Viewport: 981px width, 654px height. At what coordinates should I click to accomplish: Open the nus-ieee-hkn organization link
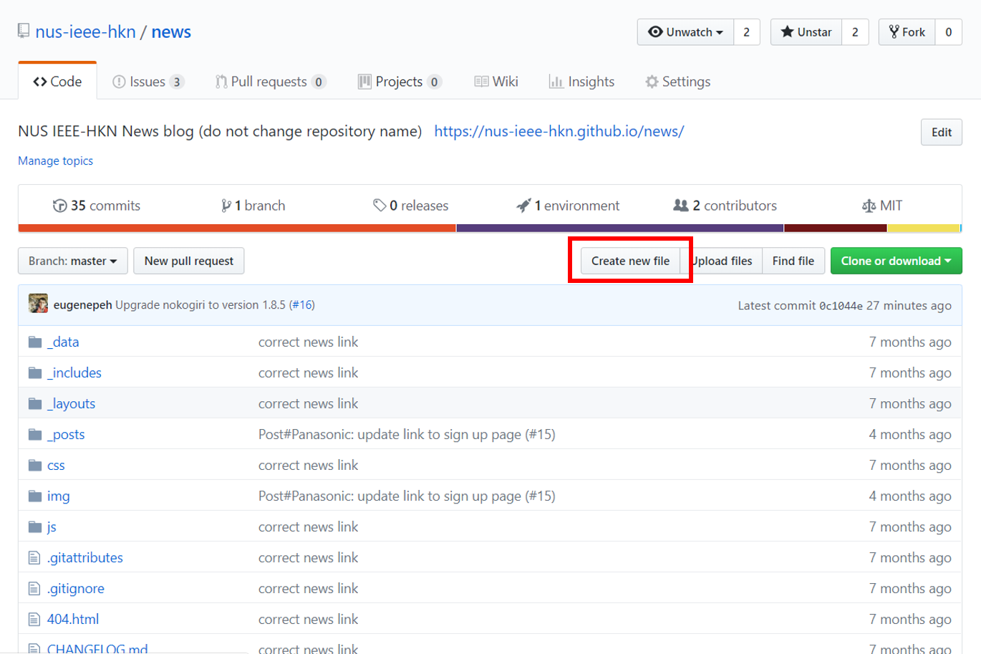pyautogui.click(x=85, y=32)
